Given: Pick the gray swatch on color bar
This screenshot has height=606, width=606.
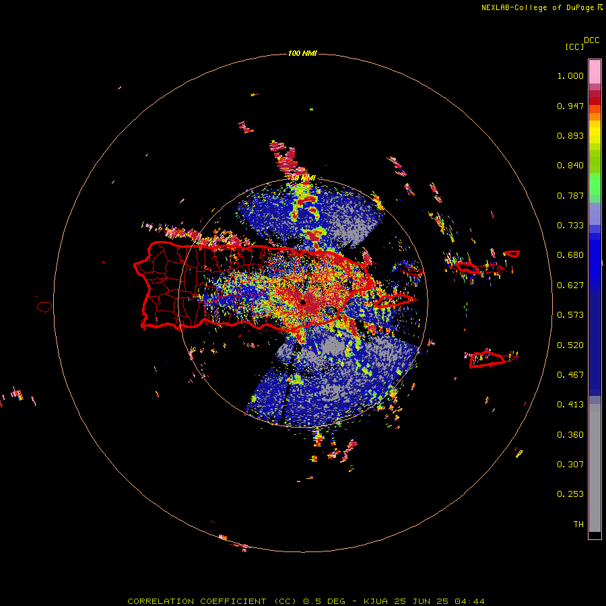Looking at the screenshot, I should click(595, 468).
